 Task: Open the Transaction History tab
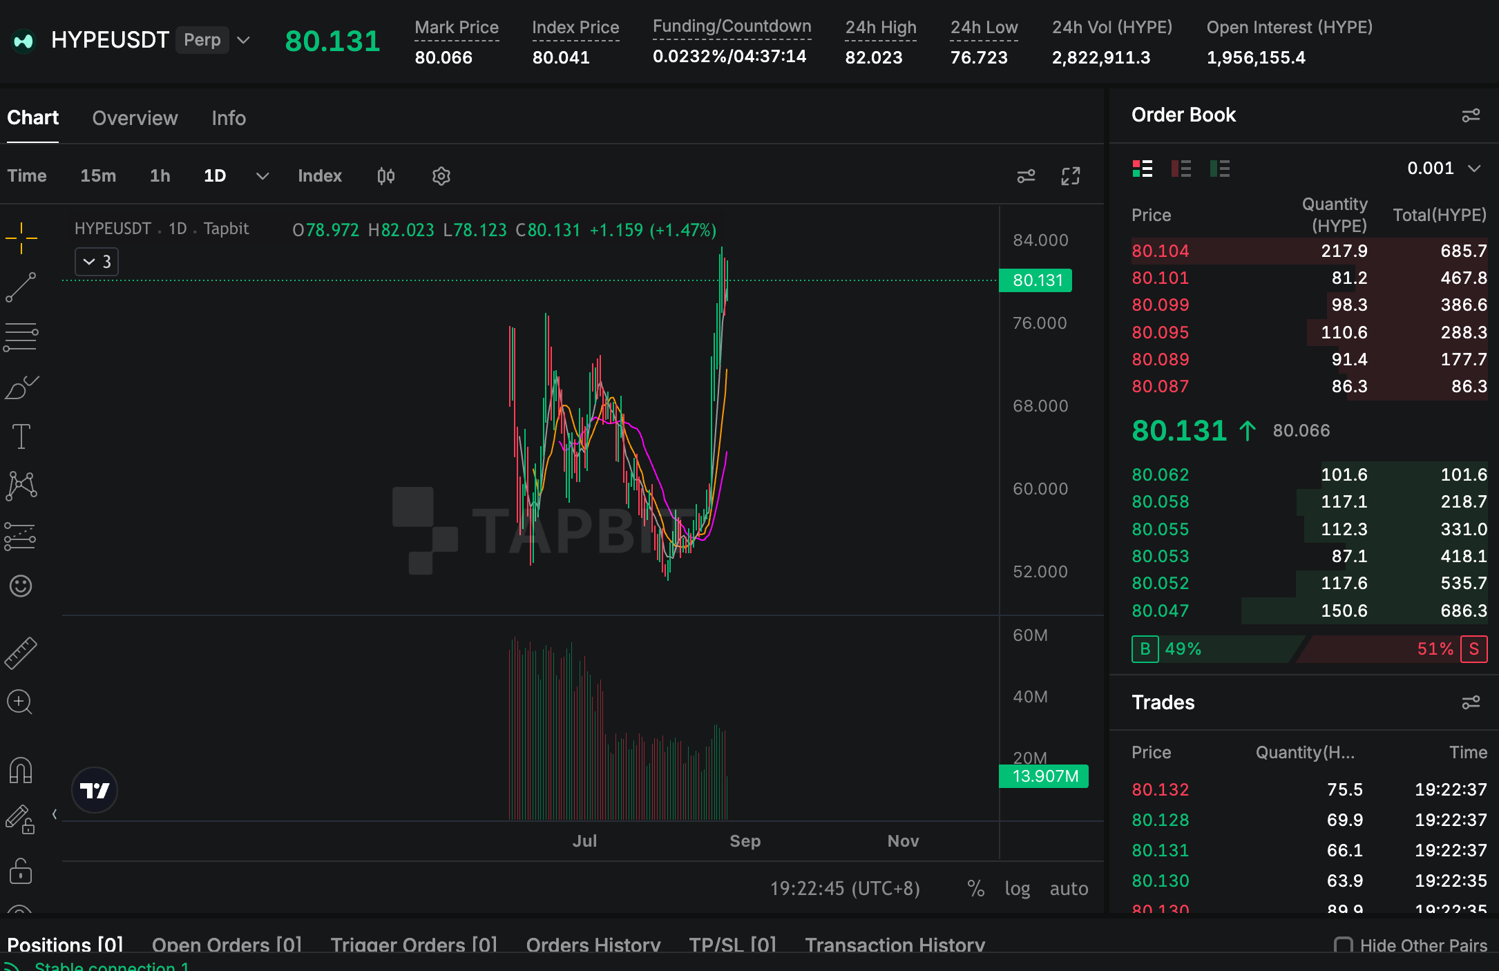click(895, 945)
